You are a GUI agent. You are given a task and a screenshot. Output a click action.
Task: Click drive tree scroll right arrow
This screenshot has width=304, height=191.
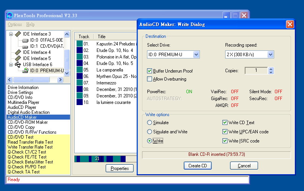point(60,79)
